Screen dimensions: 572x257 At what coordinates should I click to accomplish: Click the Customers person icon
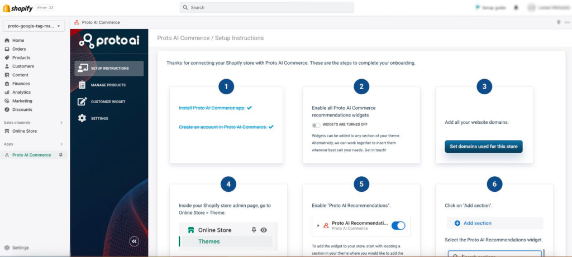pyautogui.click(x=7, y=66)
